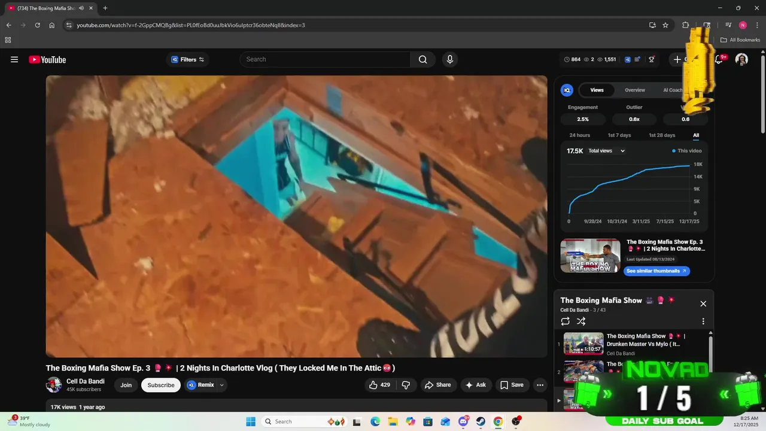Screen dimensions: 766x431
Task: Bookmark this page with star icon
Action: (665, 25)
